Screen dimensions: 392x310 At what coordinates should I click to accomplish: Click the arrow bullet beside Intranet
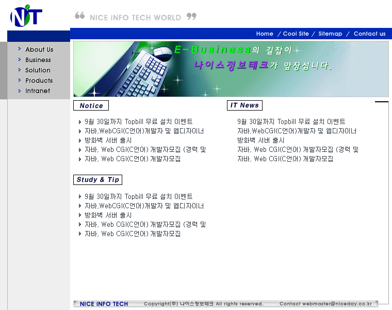click(x=20, y=90)
